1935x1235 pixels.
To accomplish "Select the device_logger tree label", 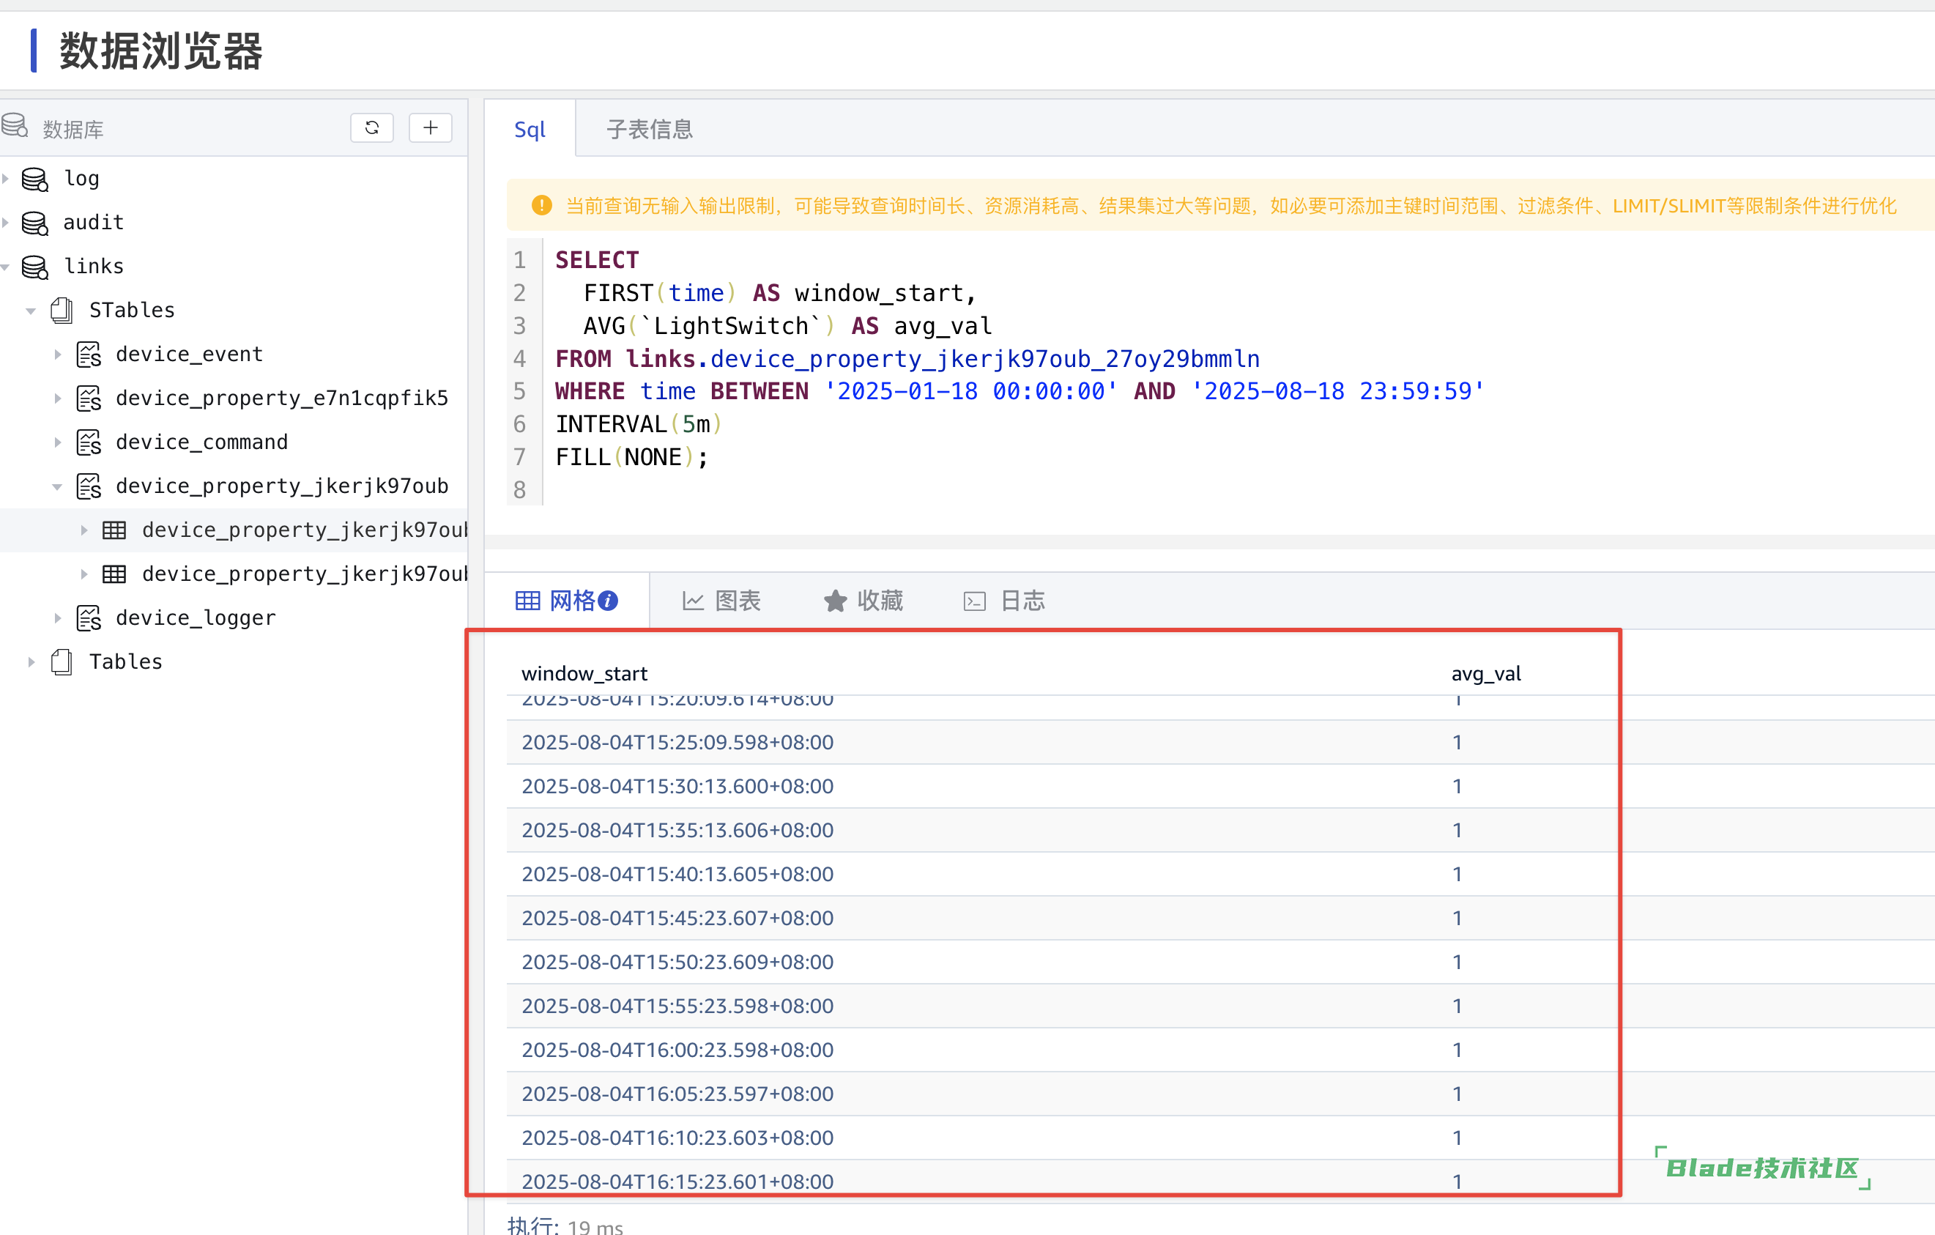I will 196,618.
